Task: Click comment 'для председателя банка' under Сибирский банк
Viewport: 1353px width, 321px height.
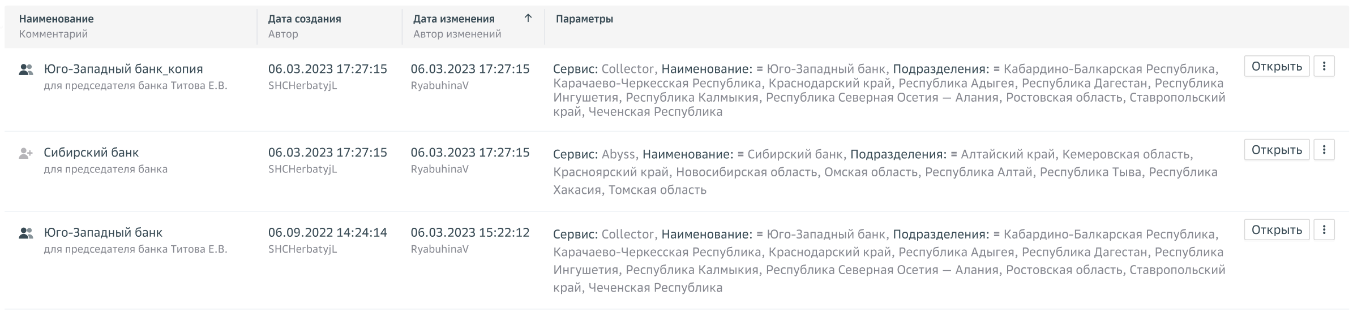Action: (106, 169)
